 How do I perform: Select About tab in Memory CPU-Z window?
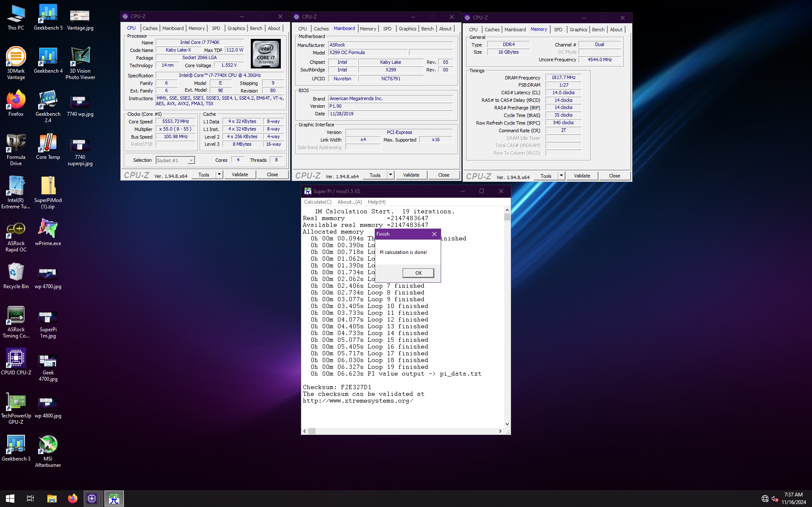click(616, 30)
